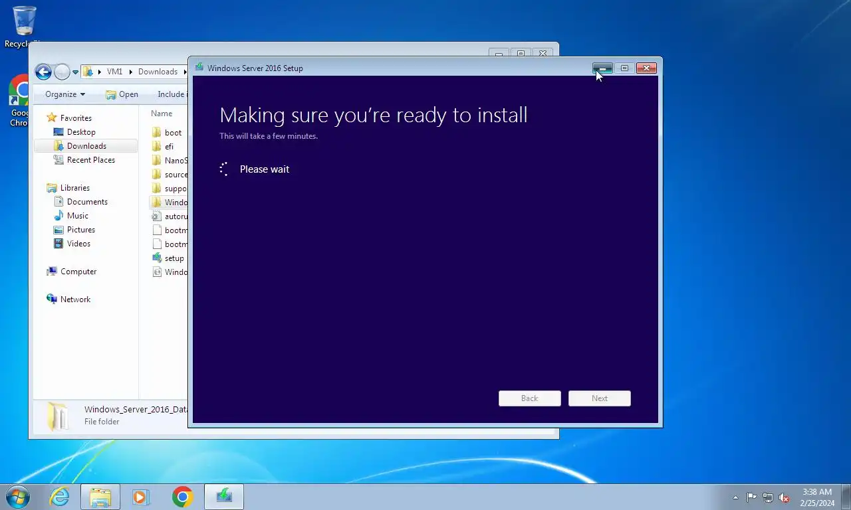Select the autorun file icon

157,216
